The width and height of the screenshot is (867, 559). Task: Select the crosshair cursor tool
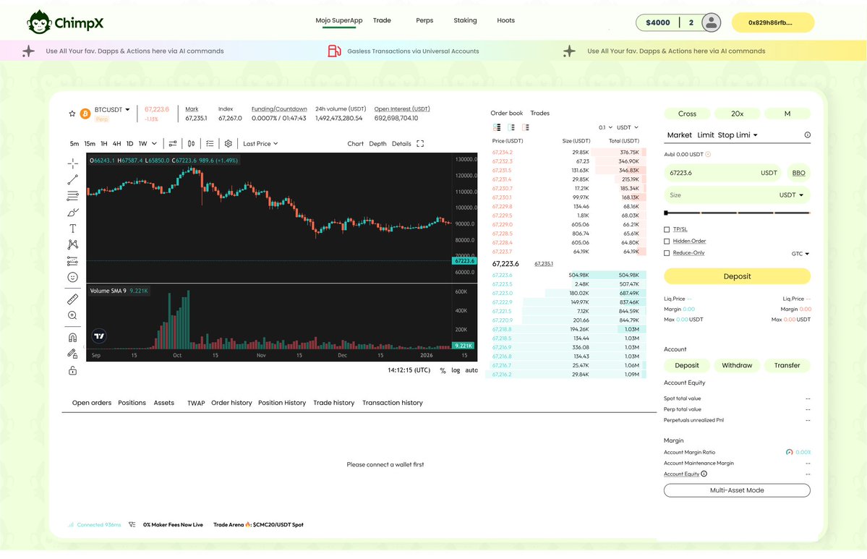pyautogui.click(x=72, y=163)
